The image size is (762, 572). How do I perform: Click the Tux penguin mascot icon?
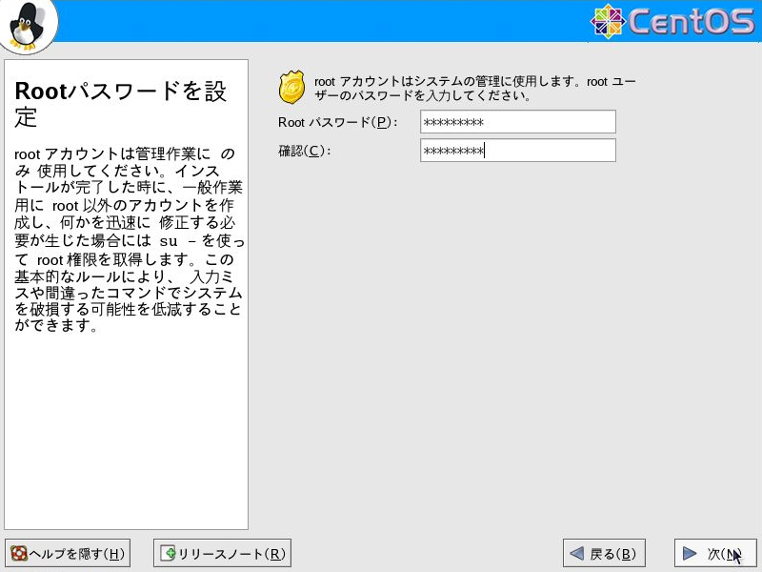coord(26,26)
